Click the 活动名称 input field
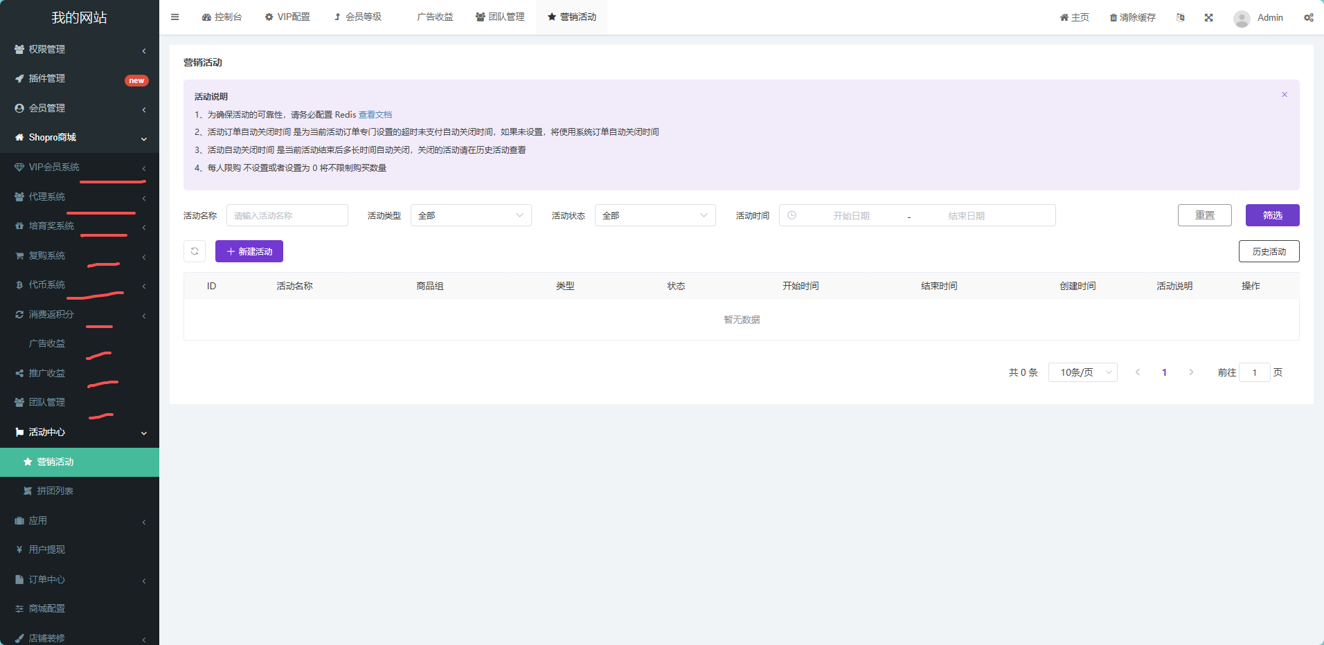The width and height of the screenshot is (1324, 645). point(287,215)
